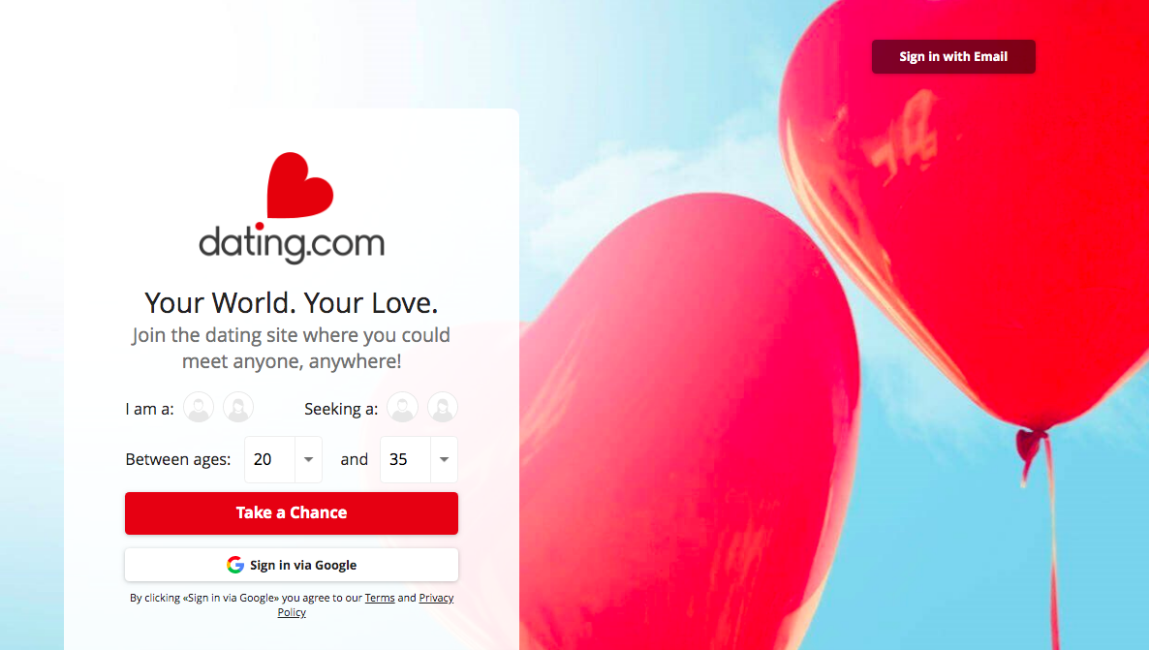Click the red "Take a Chance" button
The image size is (1149, 650).
tap(292, 513)
